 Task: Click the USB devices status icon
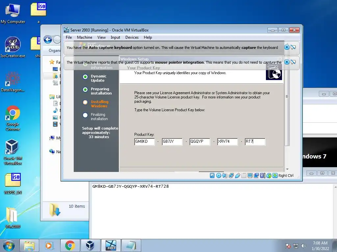click(x=238, y=176)
